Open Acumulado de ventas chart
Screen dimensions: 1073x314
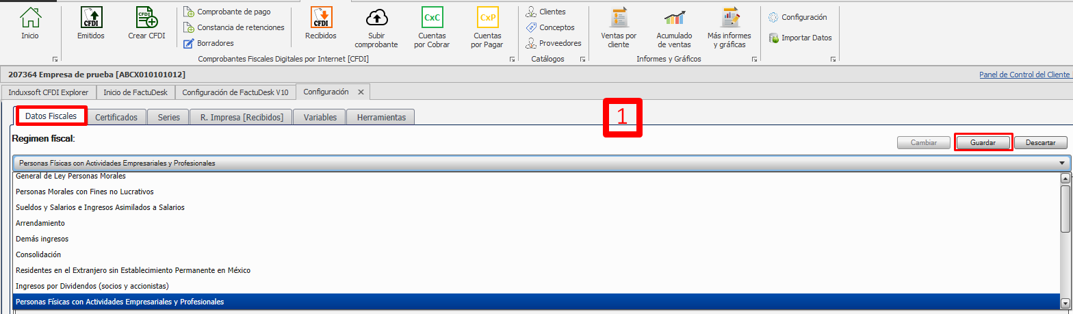pos(674,27)
